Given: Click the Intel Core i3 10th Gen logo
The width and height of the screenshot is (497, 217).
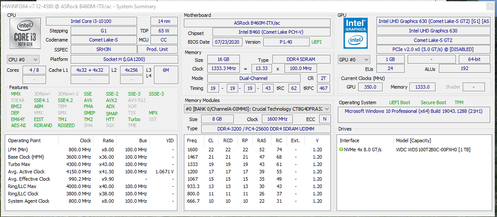Looking at the screenshot, I should pos(25,33).
